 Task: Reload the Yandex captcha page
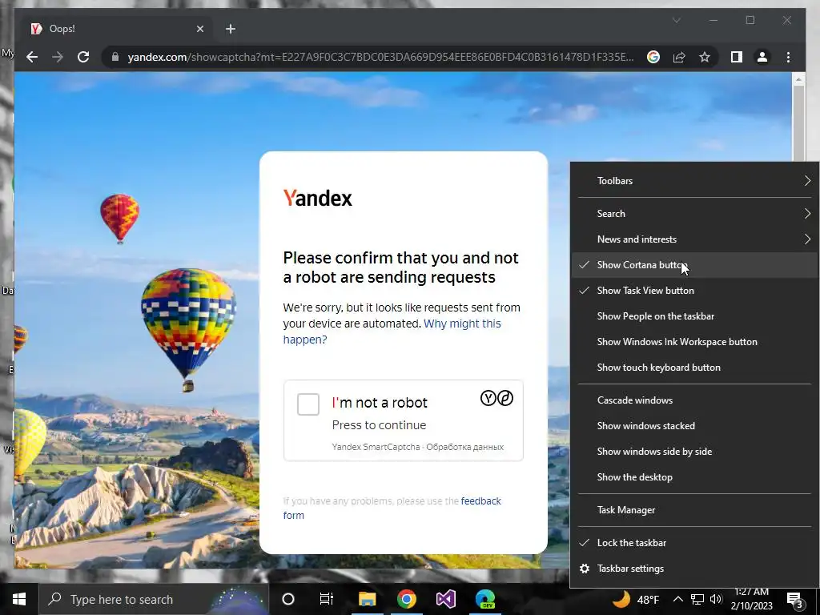pyautogui.click(x=83, y=57)
